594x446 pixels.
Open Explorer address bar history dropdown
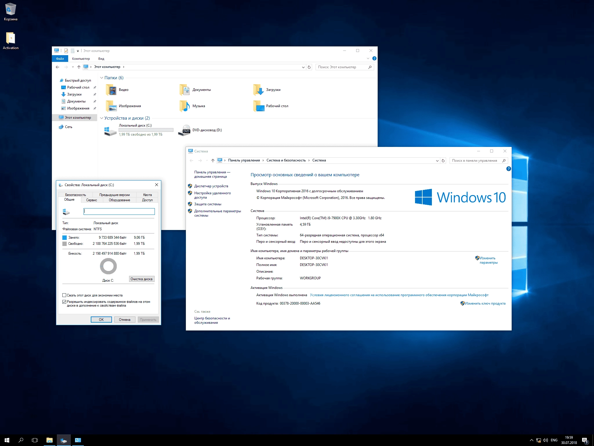[303, 67]
